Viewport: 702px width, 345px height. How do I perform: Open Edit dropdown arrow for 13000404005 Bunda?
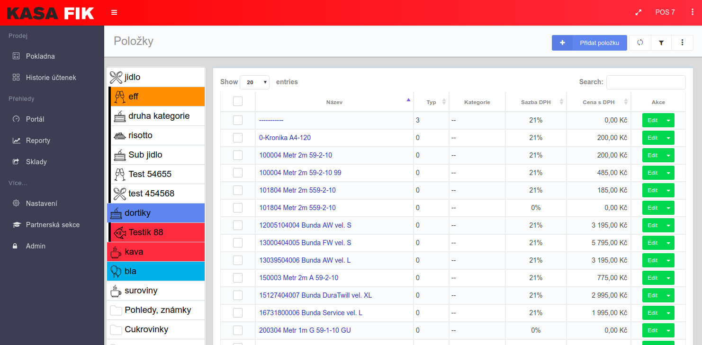[668, 243]
